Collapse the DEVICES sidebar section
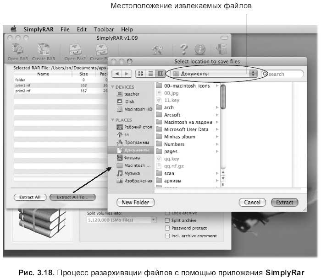 (112, 87)
